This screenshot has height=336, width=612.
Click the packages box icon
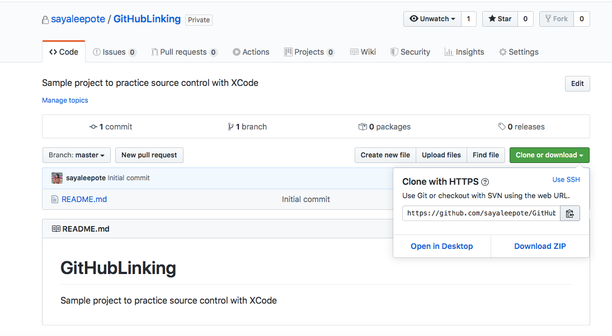point(363,127)
